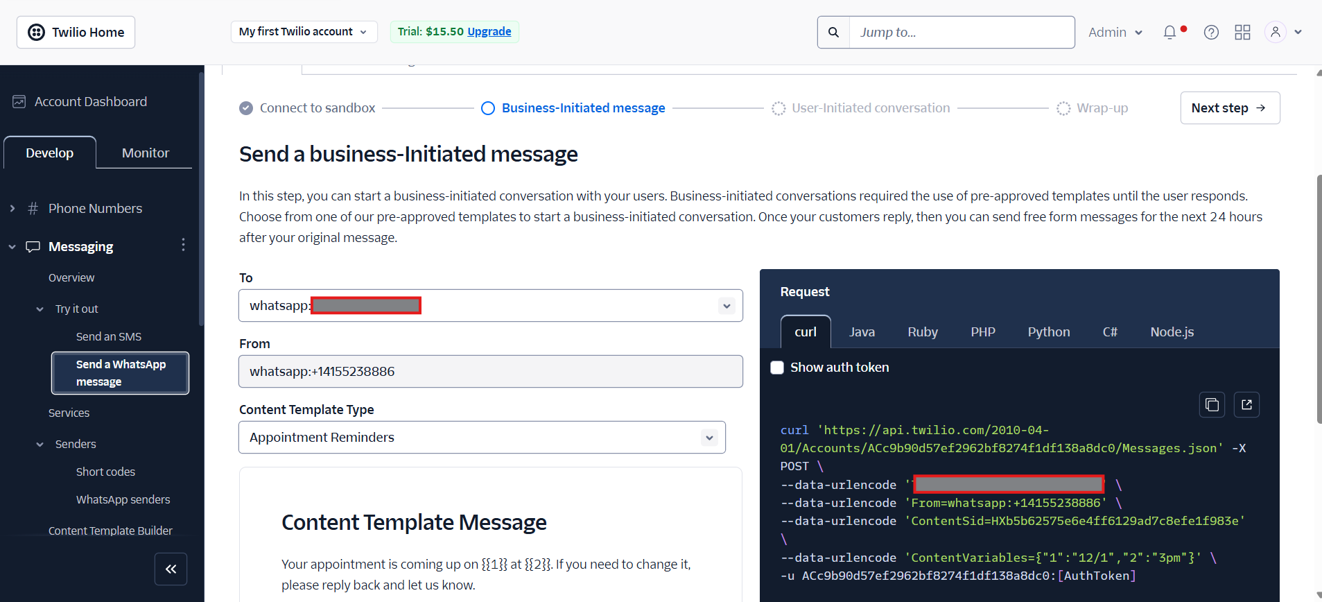Select User-Initiated conversation step
Image resolution: width=1322 pixels, height=602 pixels.
click(860, 108)
